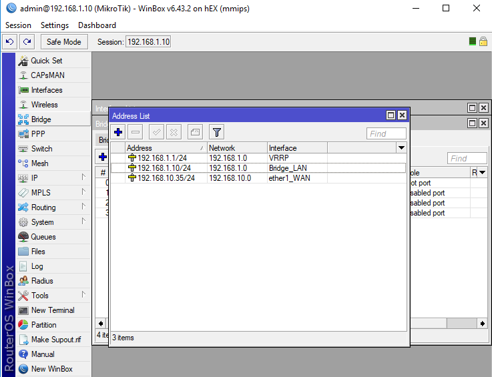Viewport: 492px width, 377px height.
Task: Open Quick Set in the sidebar
Action: tap(53, 61)
